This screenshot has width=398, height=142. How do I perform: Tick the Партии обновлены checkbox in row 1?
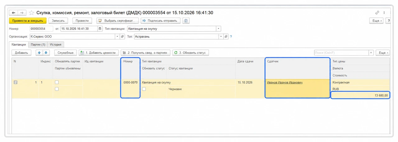tap(57, 89)
